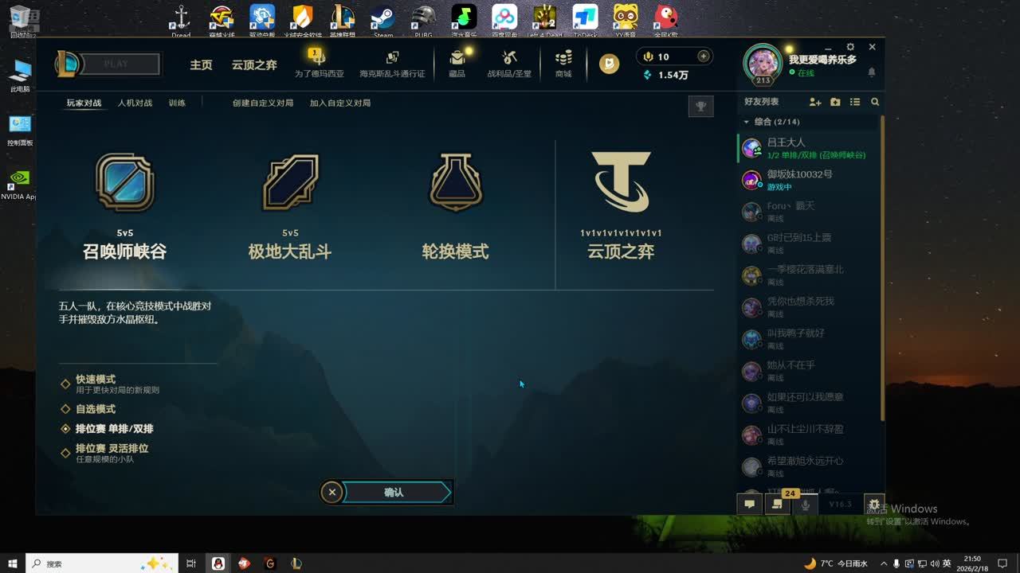The image size is (1020, 573).
Task: Select offline friend 一季樱花落满塞北
Action: 807,275
